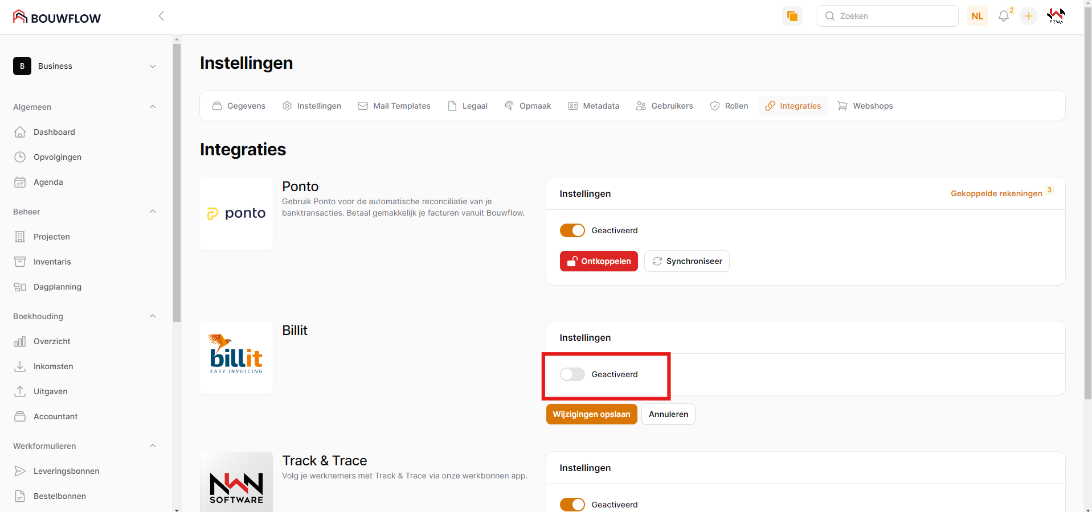Image resolution: width=1092 pixels, height=512 pixels.
Task: Open the Gekoppelde rekeningen link
Action: coord(996,193)
